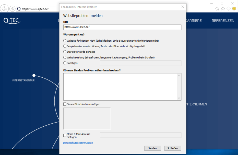
Task: Click the Q site icon in address bar
Action: point(19,9)
